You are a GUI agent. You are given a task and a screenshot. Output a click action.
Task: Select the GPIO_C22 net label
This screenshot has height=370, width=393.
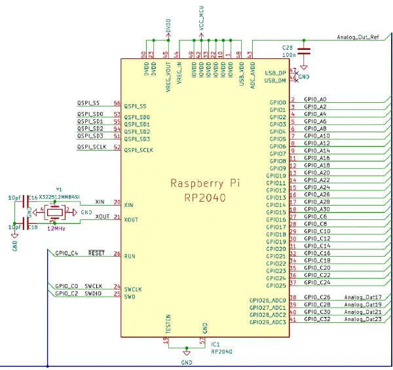pyautogui.click(x=317, y=275)
